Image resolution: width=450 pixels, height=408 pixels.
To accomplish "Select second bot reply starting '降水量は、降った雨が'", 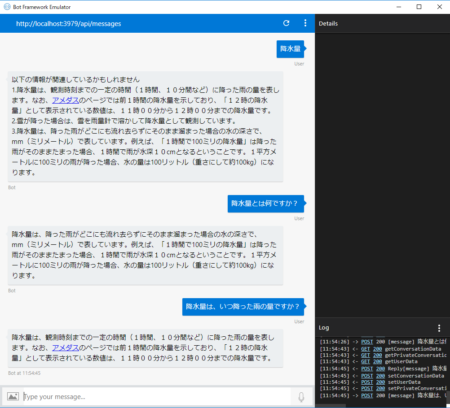I will pyautogui.click(x=146, y=255).
